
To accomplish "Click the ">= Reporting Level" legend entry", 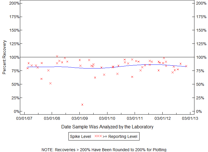I will click(120, 136).
